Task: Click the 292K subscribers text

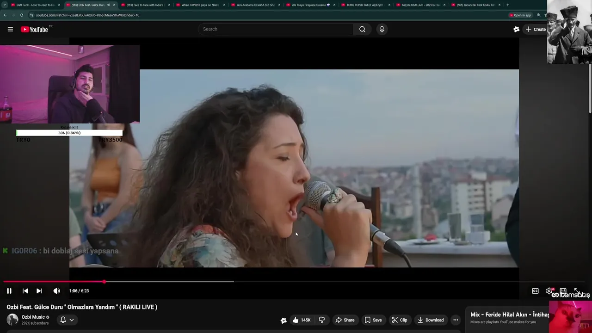Action: point(35,323)
